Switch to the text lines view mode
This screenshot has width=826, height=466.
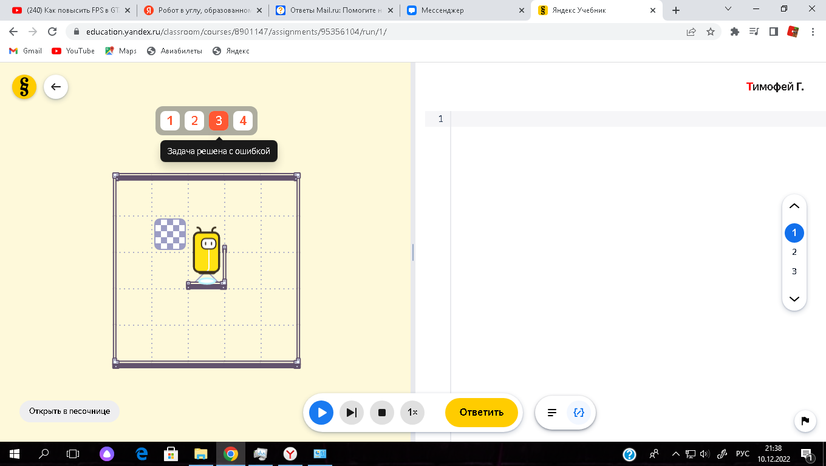(552, 413)
